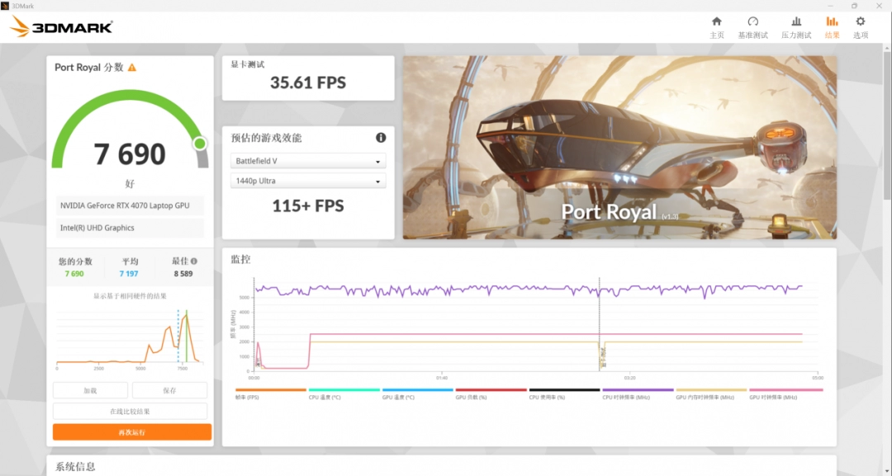This screenshot has width=892, height=476.
Task: Click the 3DMark logo in the header
Action: (61, 26)
